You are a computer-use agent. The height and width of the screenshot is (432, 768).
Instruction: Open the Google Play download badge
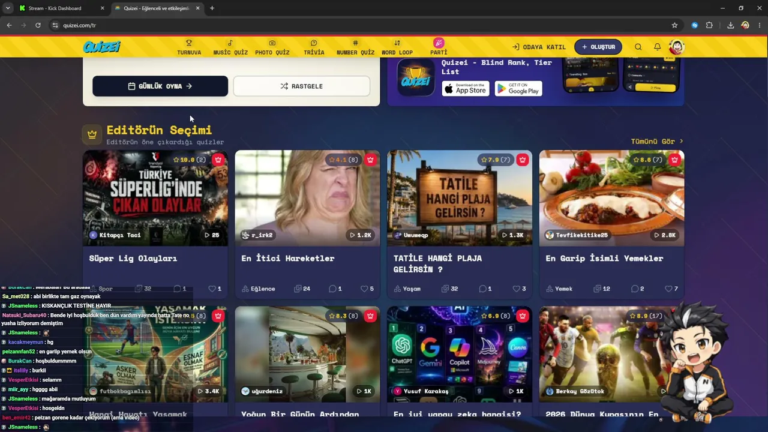tap(518, 89)
